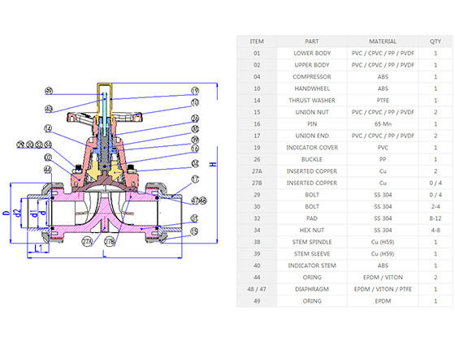Viewport: 455px width, 341px height.
Task: Select the DIAPHRAGM part cell
Action: (x=312, y=289)
